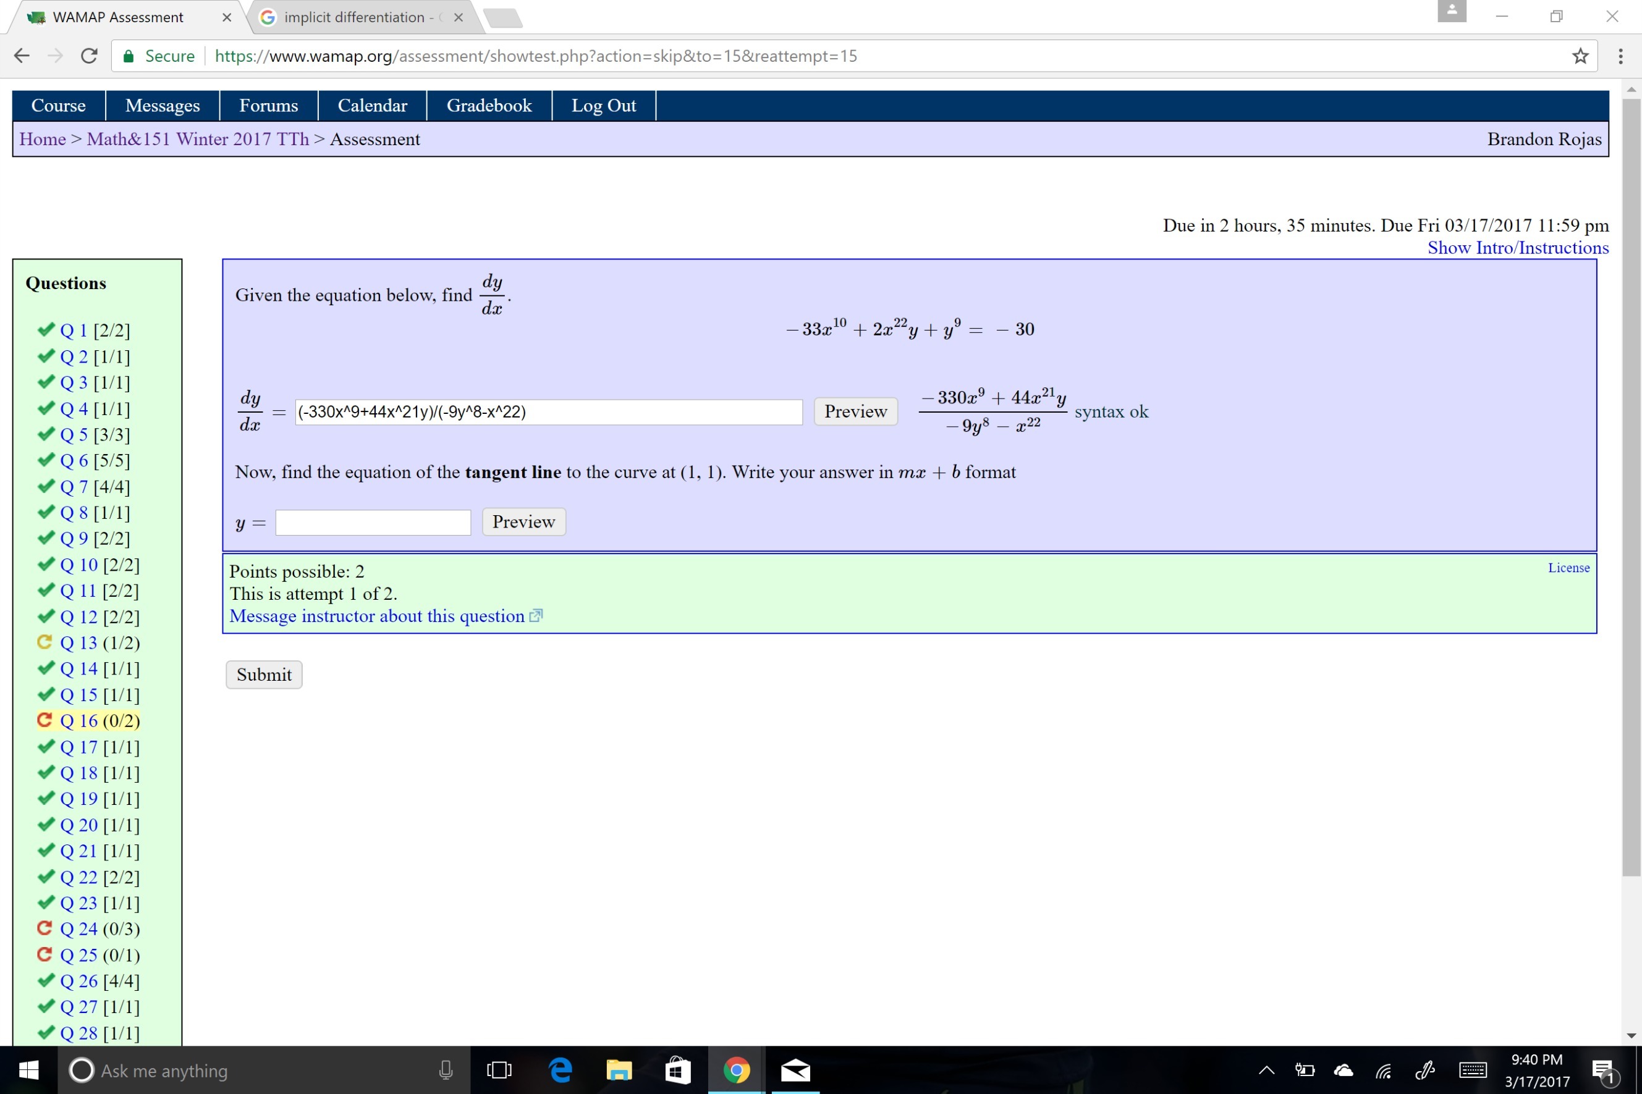Preview the tangent line answer

523,522
